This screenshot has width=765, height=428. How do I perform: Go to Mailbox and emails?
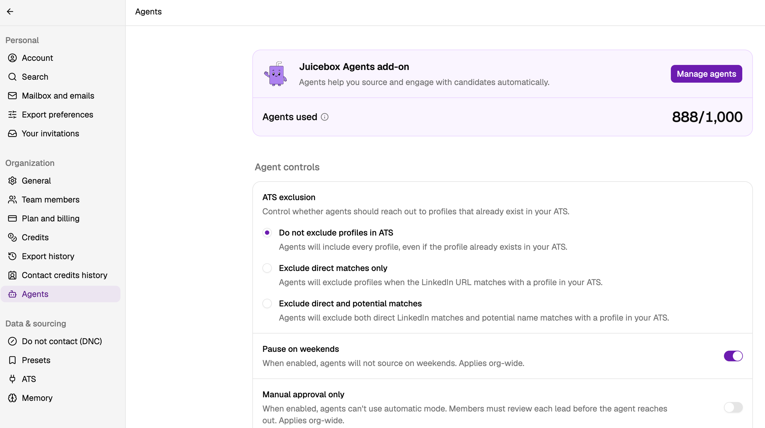pyautogui.click(x=61, y=96)
